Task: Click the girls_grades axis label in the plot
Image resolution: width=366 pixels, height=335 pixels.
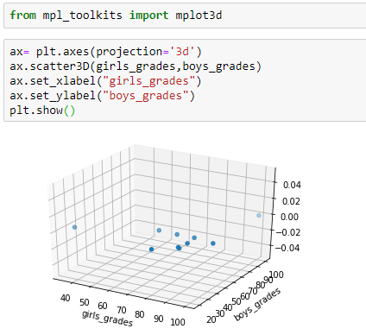Action: click(107, 319)
